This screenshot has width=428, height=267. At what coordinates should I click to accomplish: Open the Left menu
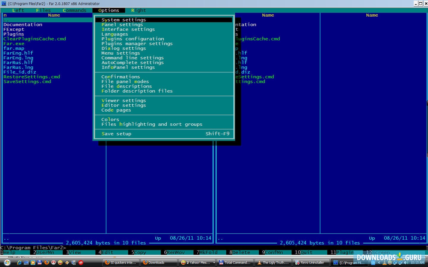pos(18,10)
